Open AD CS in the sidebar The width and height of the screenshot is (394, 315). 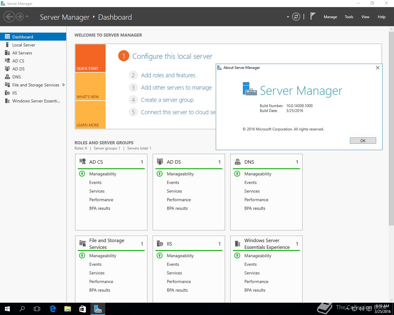33,61
